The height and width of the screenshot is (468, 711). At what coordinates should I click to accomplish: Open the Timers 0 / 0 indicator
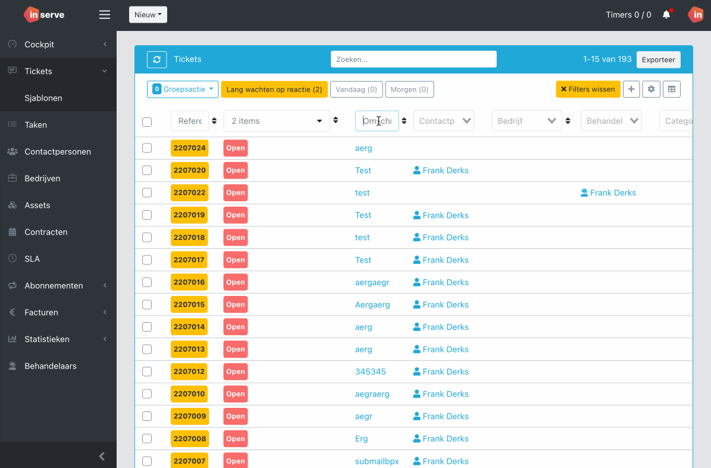628,14
